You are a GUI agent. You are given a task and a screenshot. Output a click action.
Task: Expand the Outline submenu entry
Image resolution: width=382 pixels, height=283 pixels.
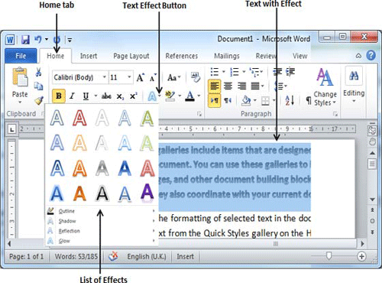[101, 211]
